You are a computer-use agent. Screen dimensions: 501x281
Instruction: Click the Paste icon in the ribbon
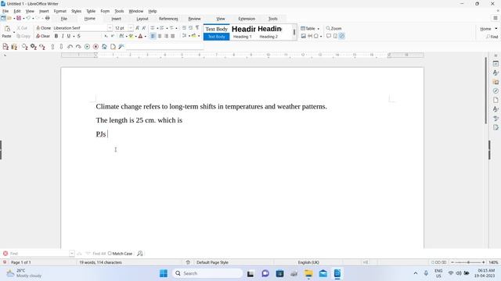[x=7, y=29]
